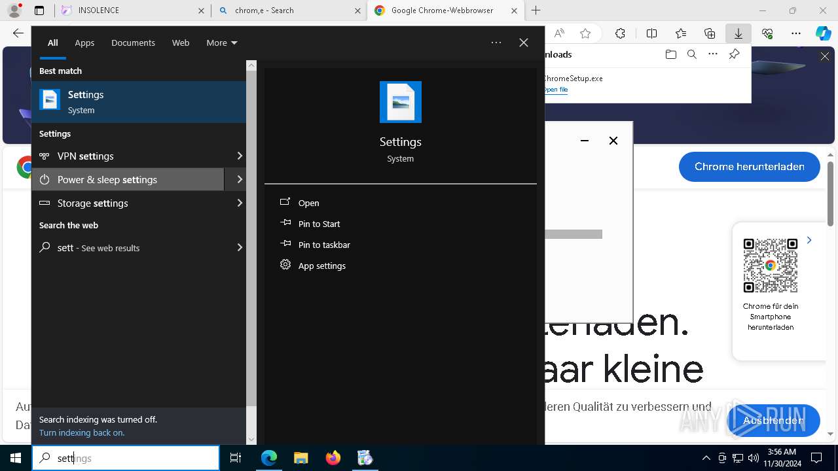Image resolution: width=838 pixels, height=471 pixels.
Task: Open Edge Collections
Action: click(x=710, y=33)
